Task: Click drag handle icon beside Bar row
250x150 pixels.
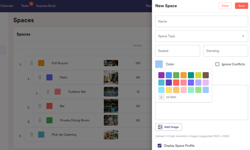Action: (40, 106)
